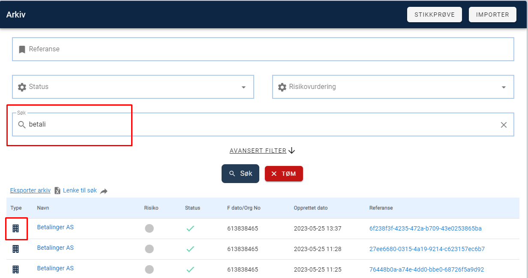
Task: Click the Type column header
Action: coord(16,208)
